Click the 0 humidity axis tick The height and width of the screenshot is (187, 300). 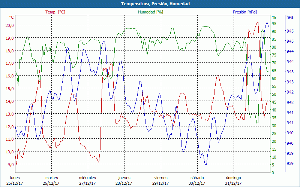273,173
